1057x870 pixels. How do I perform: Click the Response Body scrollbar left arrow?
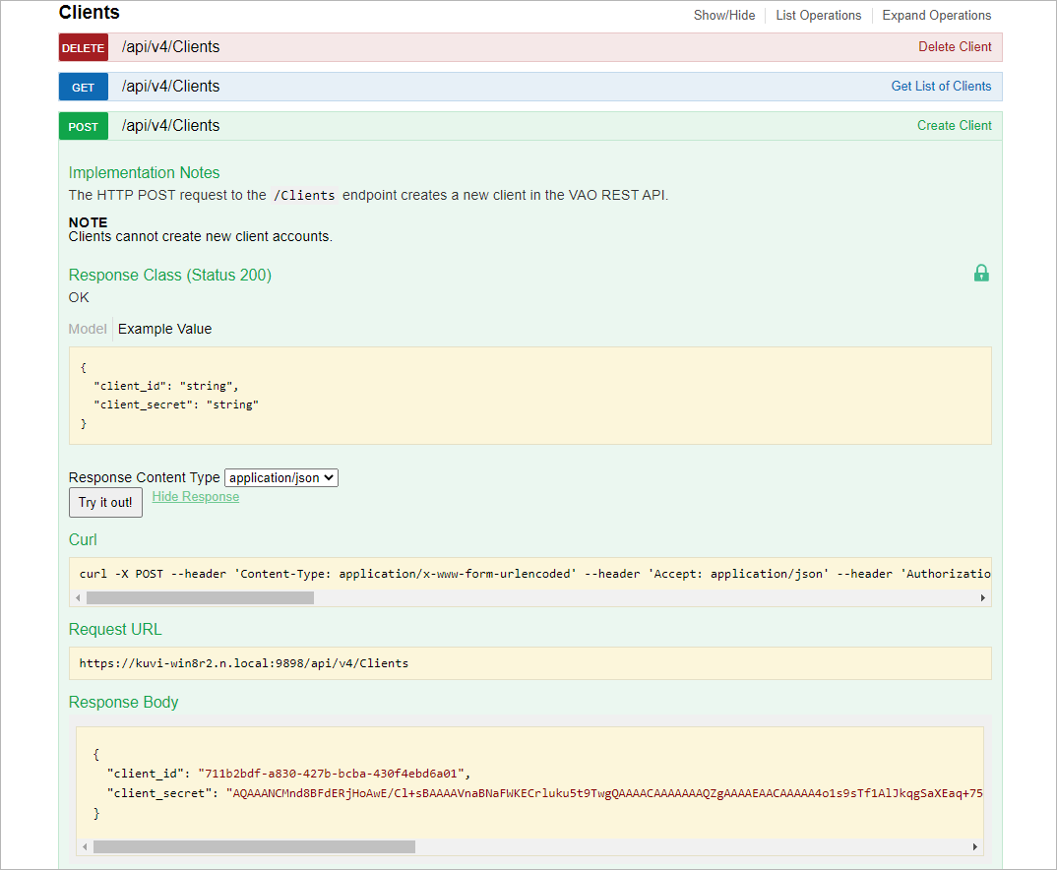[85, 846]
